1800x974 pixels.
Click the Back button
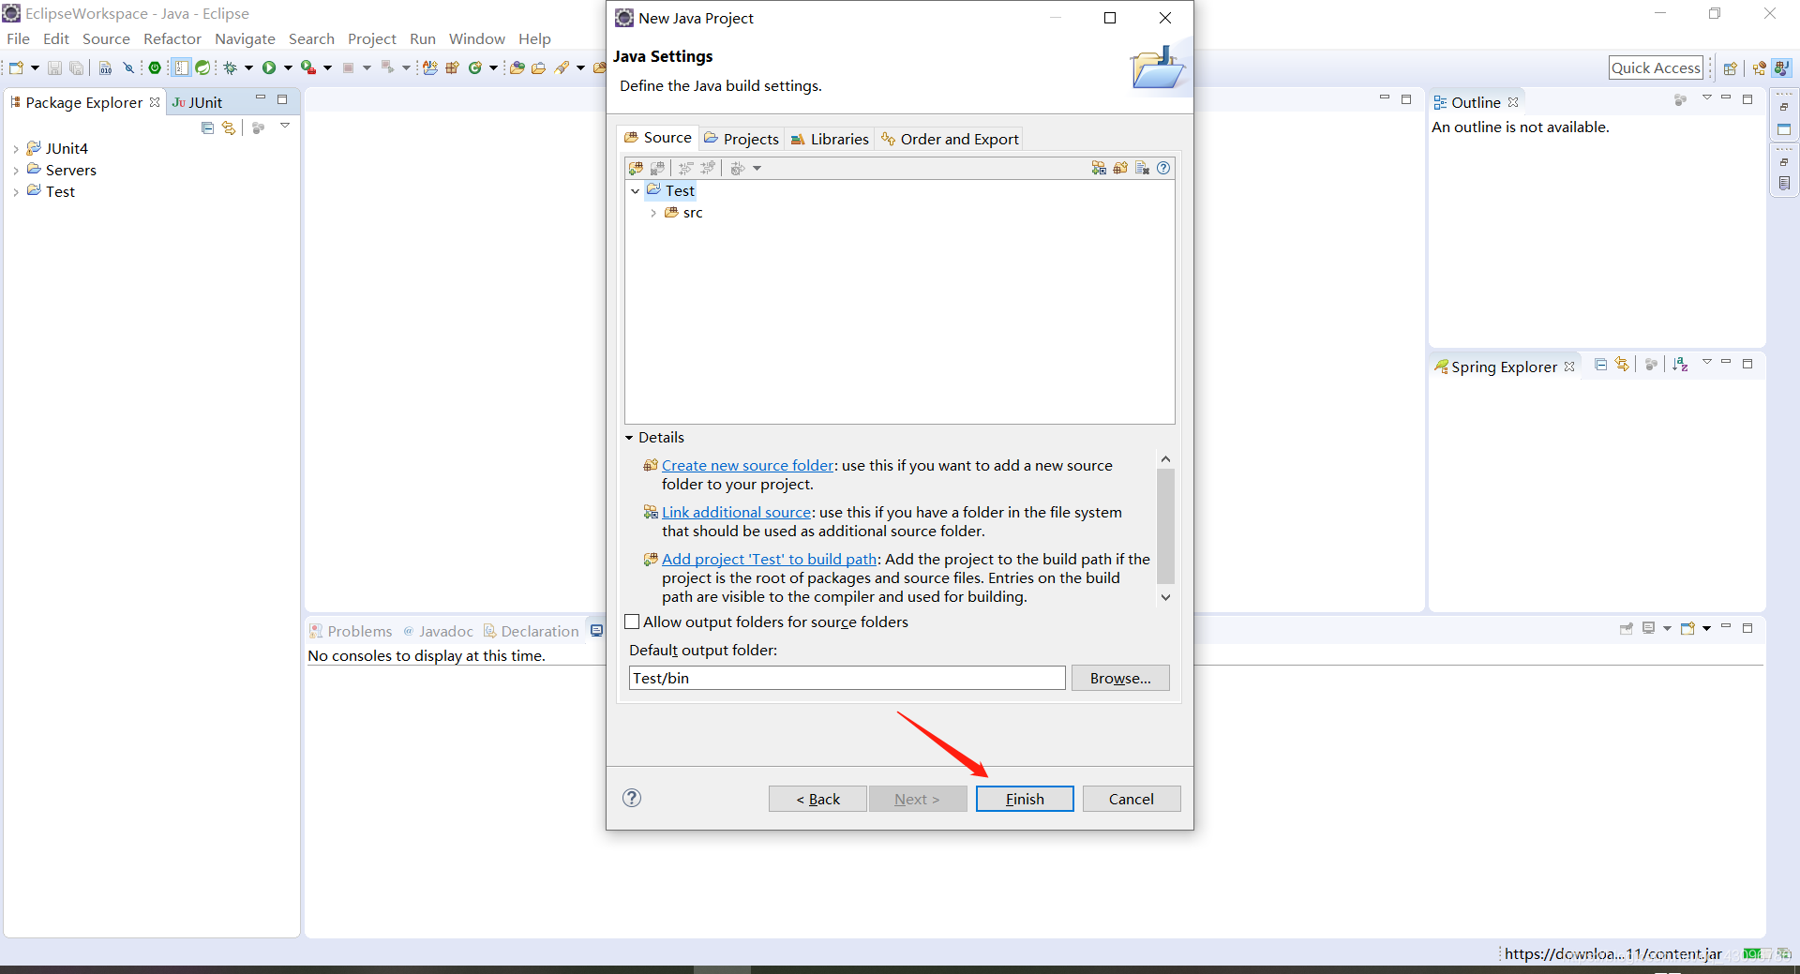click(817, 799)
